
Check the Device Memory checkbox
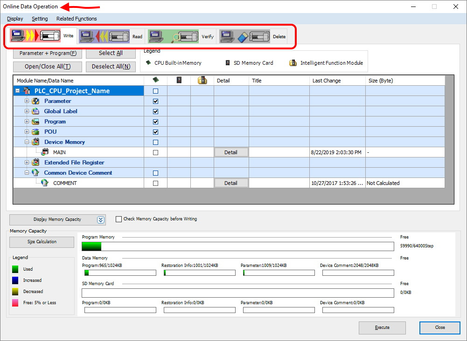click(x=155, y=142)
